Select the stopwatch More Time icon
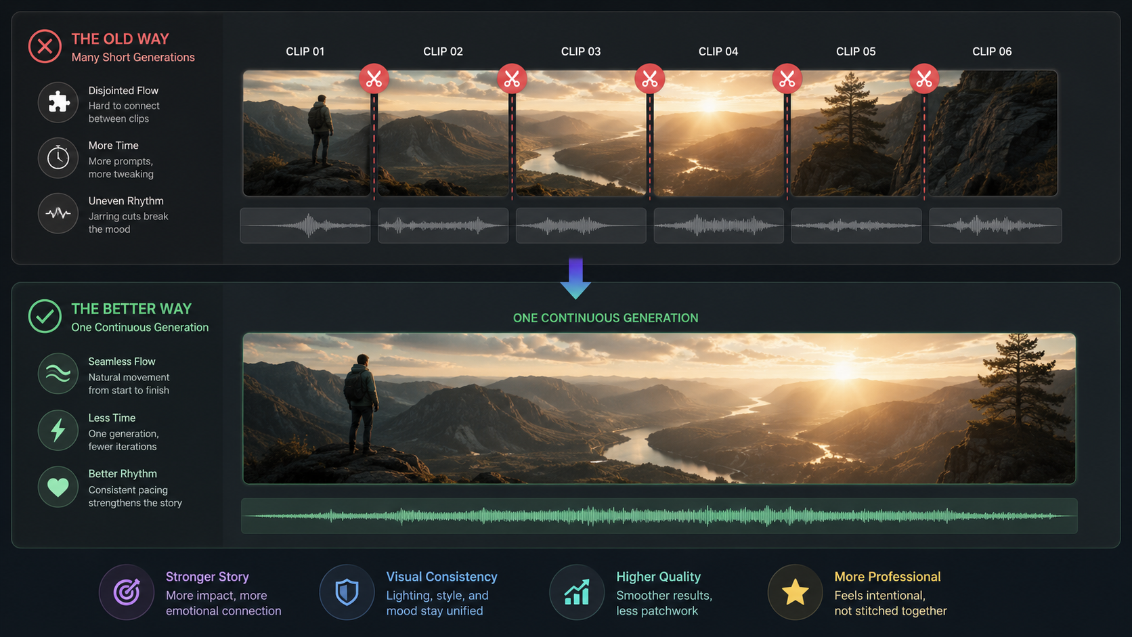1132x637 pixels. click(x=58, y=158)
